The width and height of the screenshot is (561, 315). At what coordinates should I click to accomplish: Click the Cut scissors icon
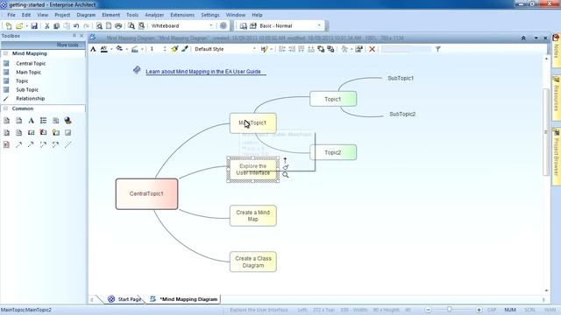(46, 25)
